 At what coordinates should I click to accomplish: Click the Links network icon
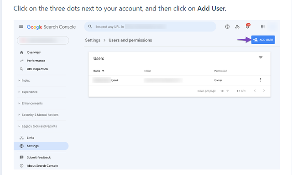point(21,138)
